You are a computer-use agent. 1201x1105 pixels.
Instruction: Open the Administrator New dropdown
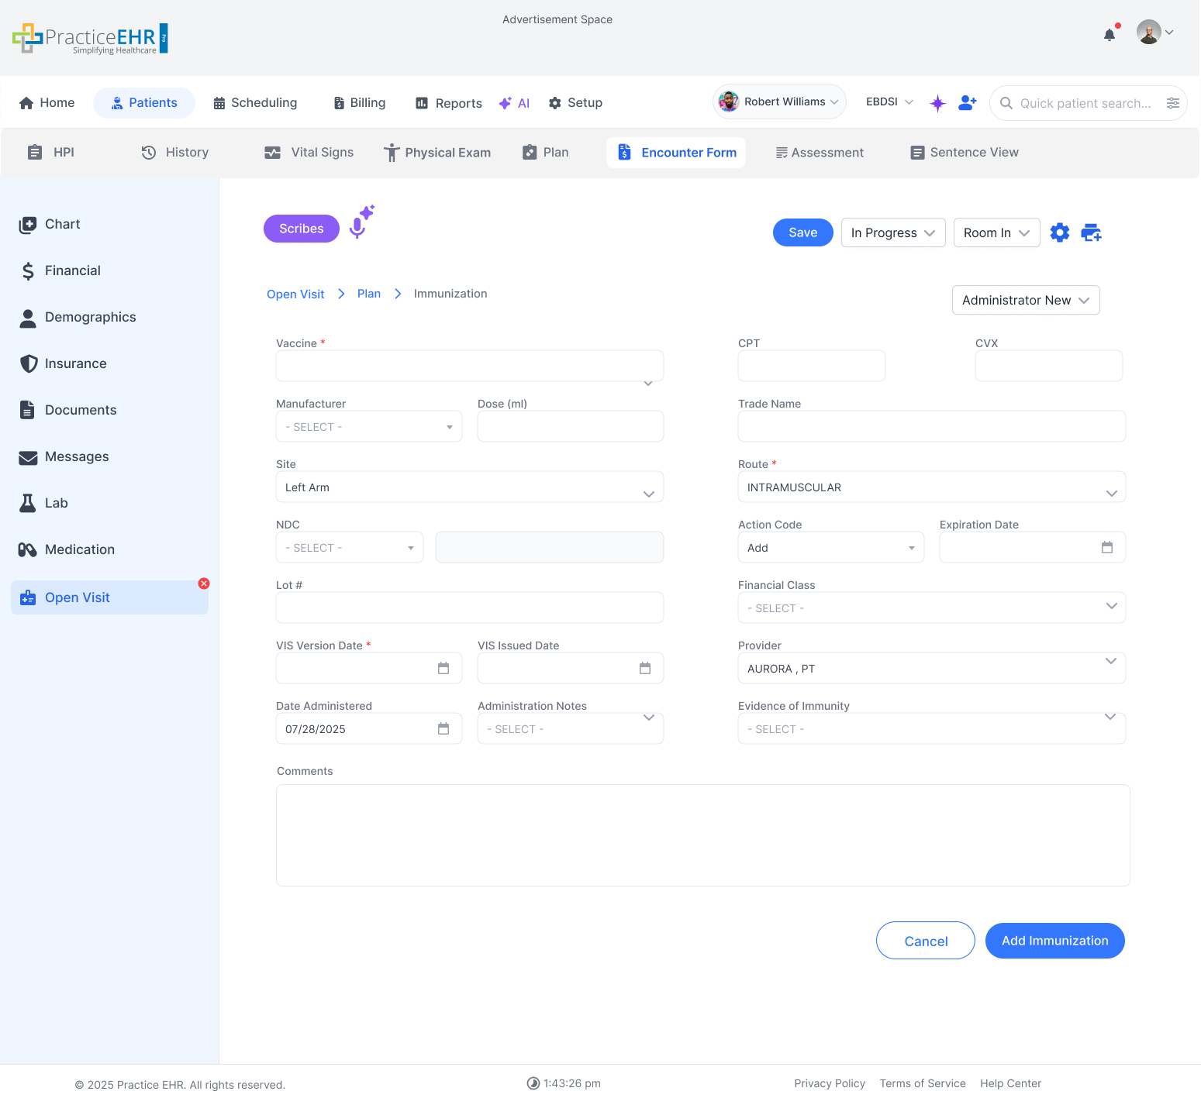1025,301
